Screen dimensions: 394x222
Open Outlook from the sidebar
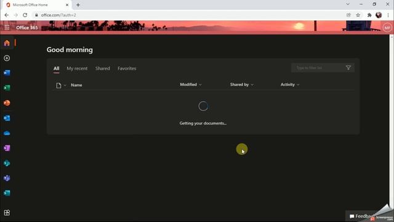(x=7, y=118)
